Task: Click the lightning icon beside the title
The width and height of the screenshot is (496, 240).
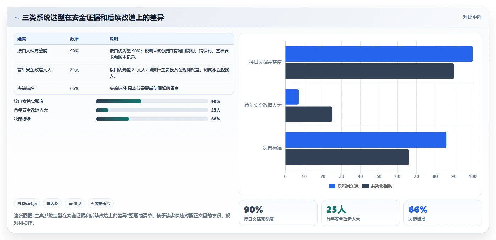Action: pos(17,17)
